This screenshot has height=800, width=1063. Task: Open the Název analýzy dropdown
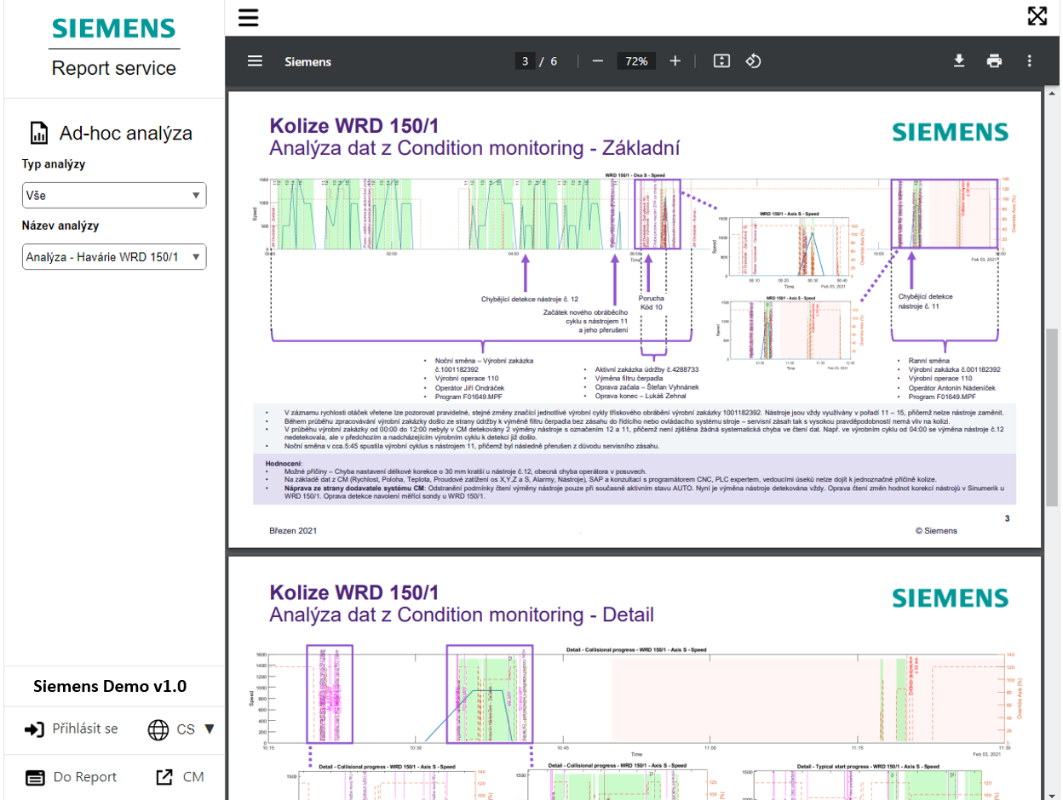click(114, 256)
